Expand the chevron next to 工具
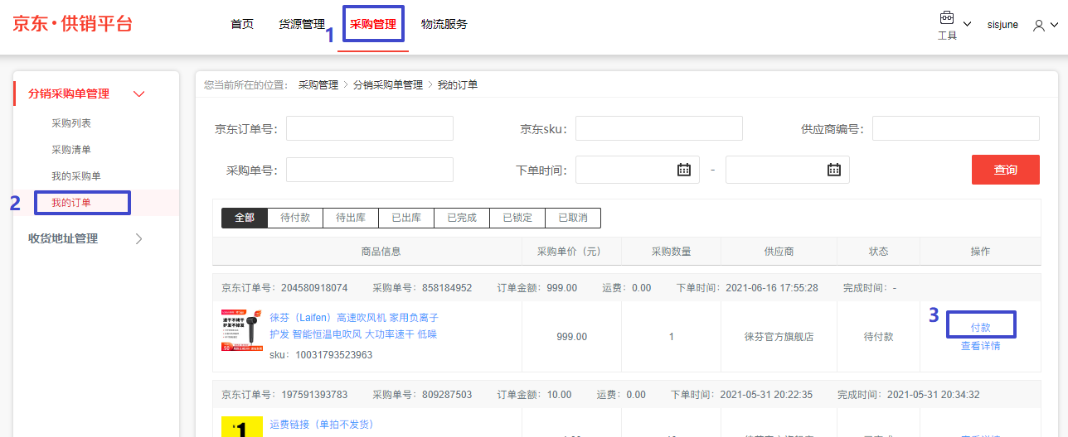The height and width of the screenshot is (437, 1068). point(967,24)
